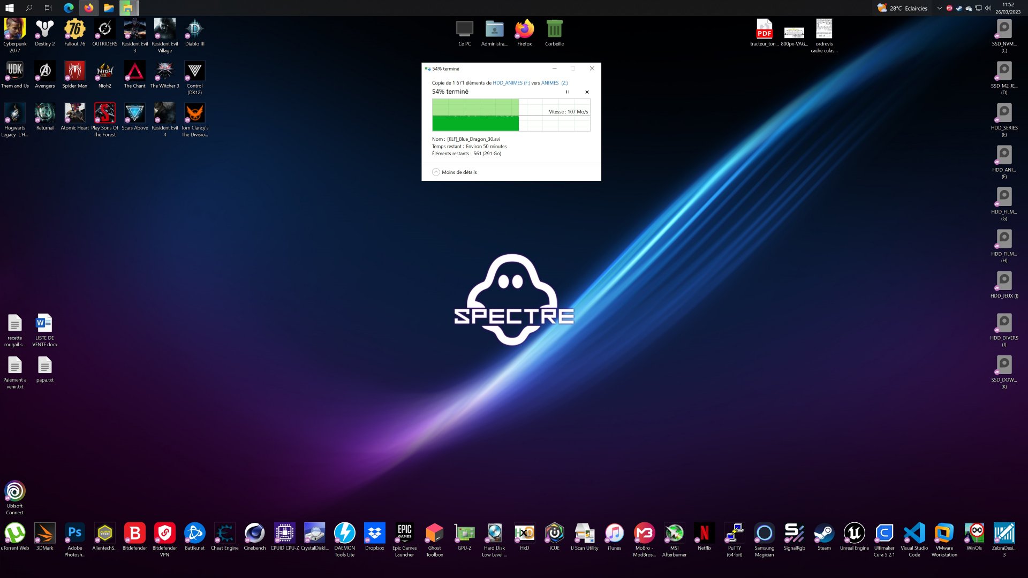Open Cyberpunk 2077 desktop shortcut

tap(15, 35)
